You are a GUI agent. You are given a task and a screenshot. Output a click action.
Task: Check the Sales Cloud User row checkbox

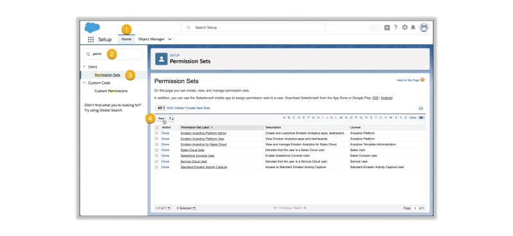(156, 150)
